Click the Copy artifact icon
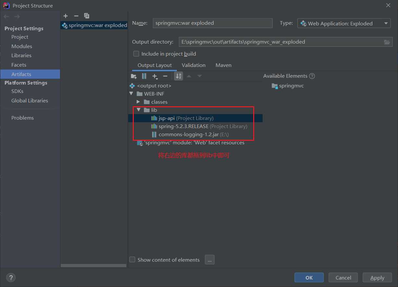The image size is (398, 287). point(87,16)
